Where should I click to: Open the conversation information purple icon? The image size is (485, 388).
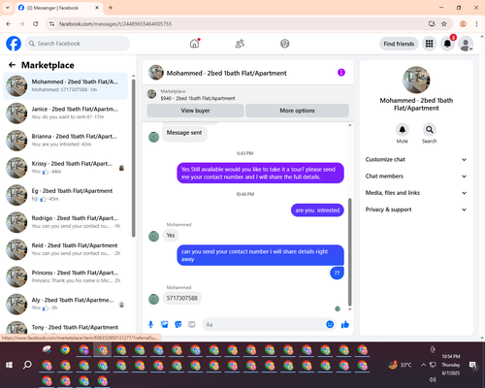point(341,73)
